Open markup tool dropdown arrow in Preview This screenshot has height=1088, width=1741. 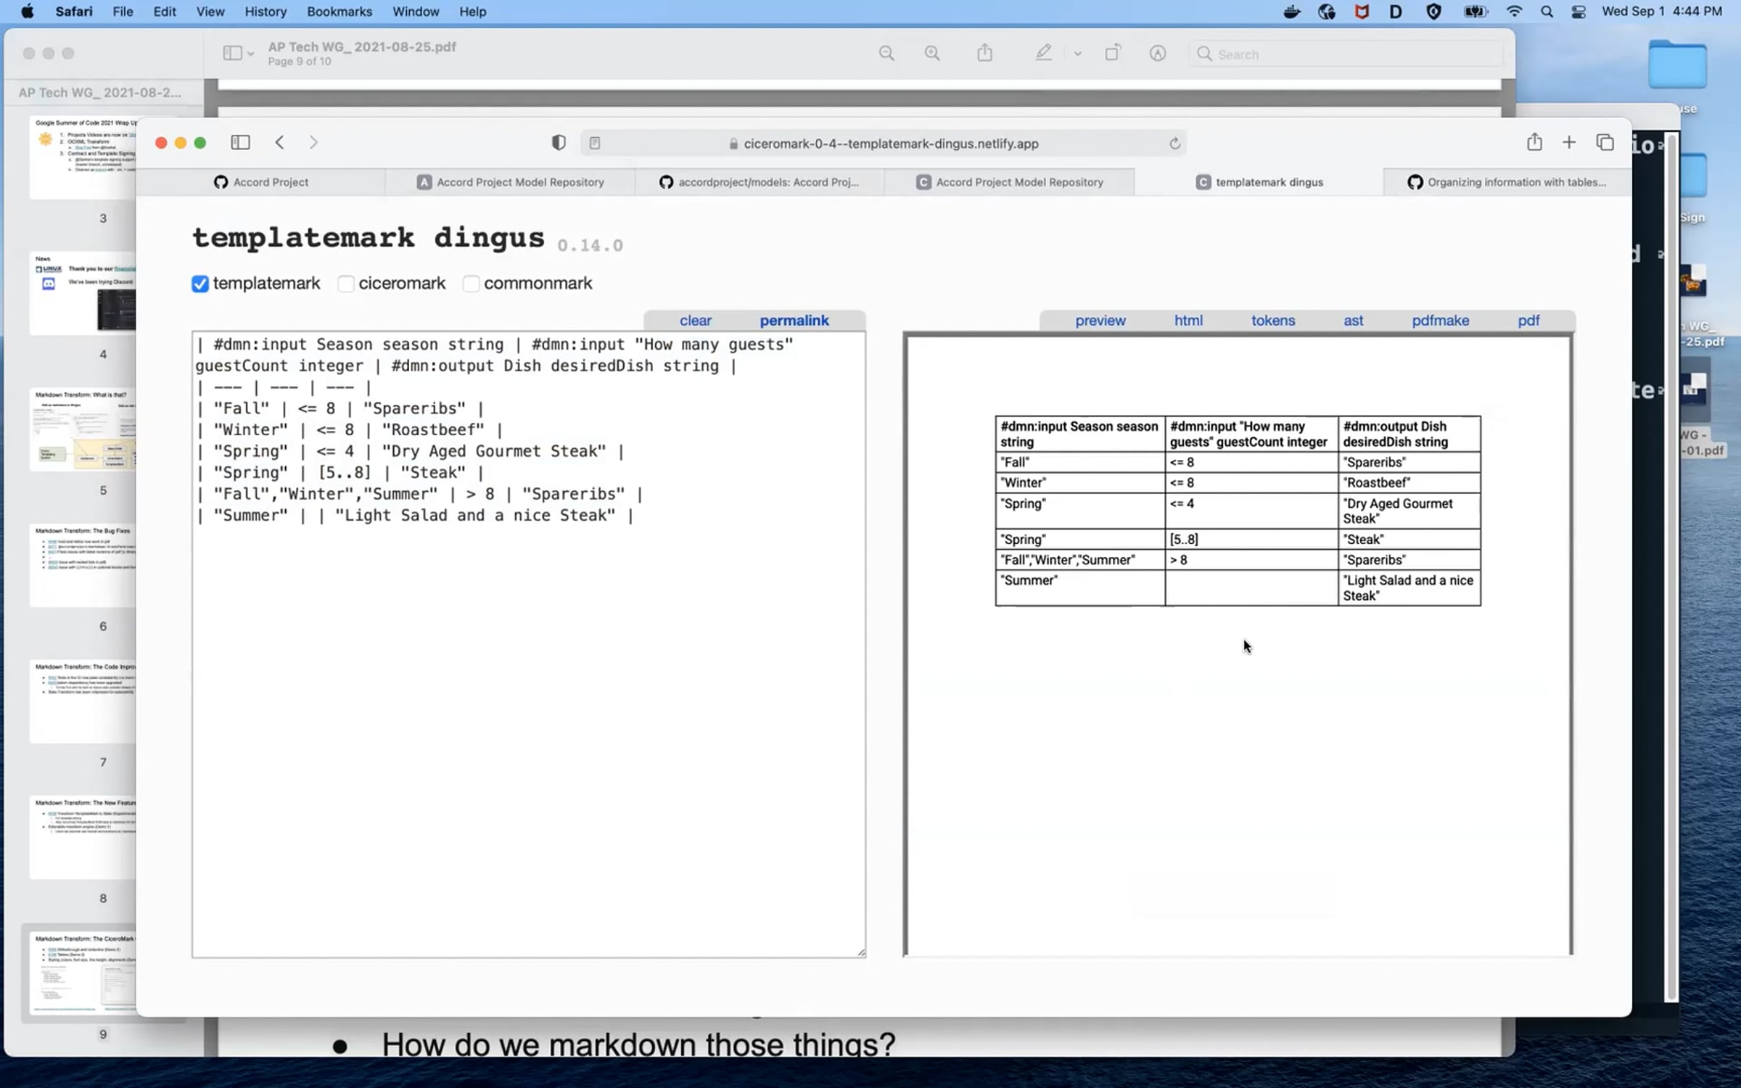[x=1077, y=54]
